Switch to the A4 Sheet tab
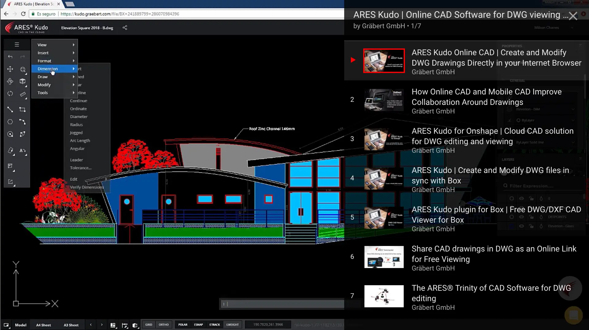 tap(44, 325)
